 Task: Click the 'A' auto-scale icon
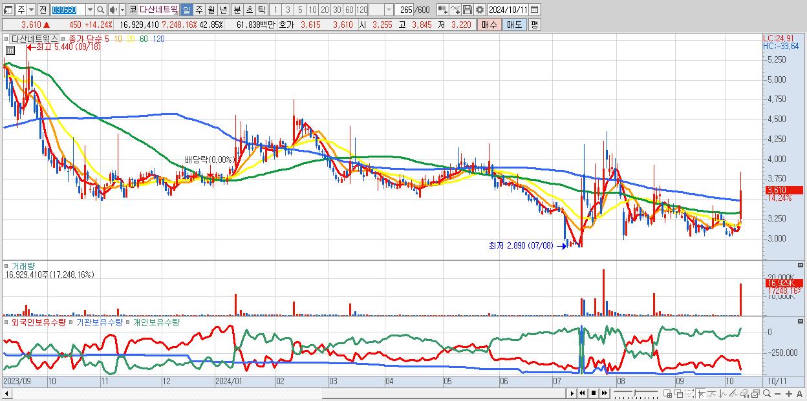tap(799, 393)
